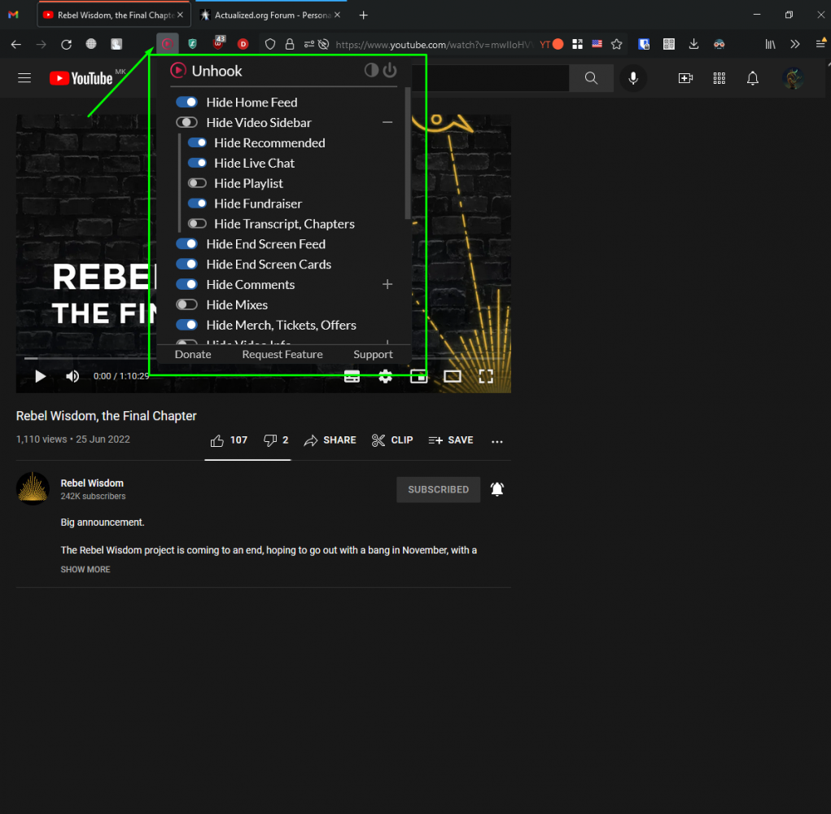Open YouTube notifications bell
831x814 pixels.
click(753, 78)
